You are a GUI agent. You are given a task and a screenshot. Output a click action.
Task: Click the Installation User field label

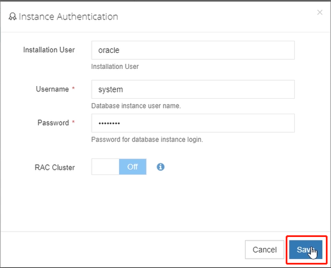[49, 50]
